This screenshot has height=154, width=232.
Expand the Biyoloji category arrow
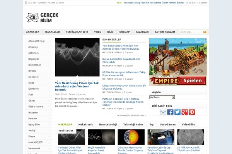49,71
